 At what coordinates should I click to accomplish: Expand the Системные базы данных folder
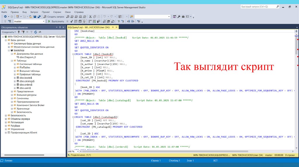click(x=9, y=43)
